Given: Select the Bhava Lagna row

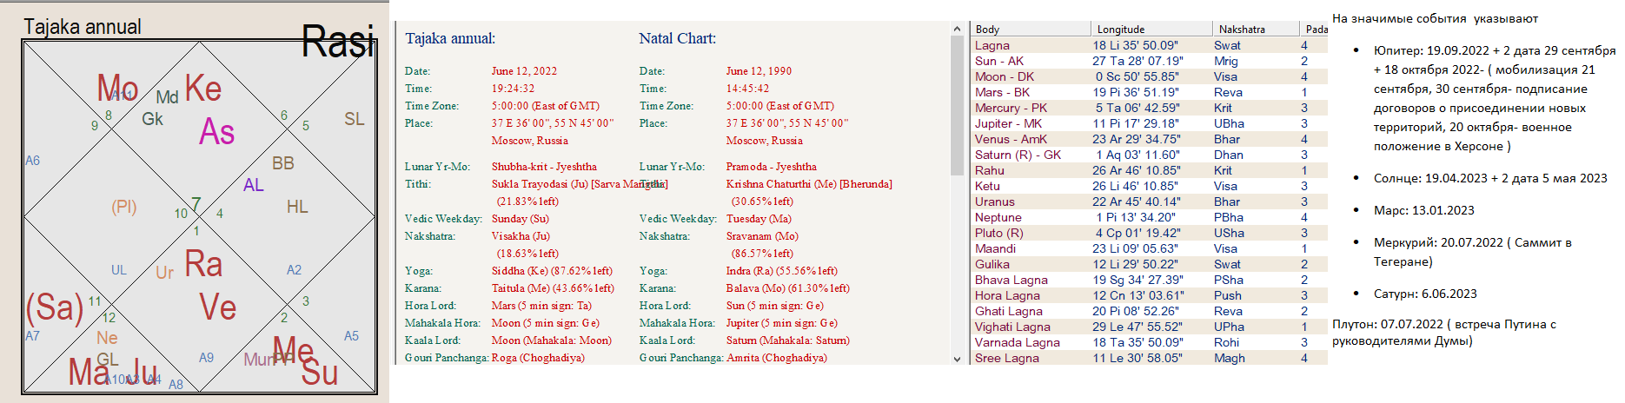Looking at the screenshot, I should click(1149, 280).
